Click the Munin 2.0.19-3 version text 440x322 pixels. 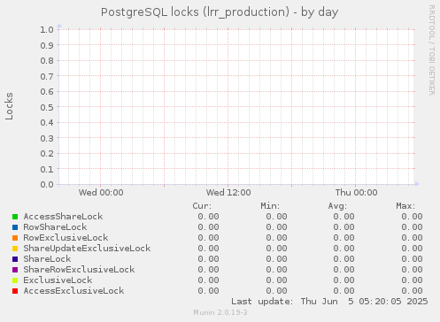pyautogui.click(x=220, y=312)
